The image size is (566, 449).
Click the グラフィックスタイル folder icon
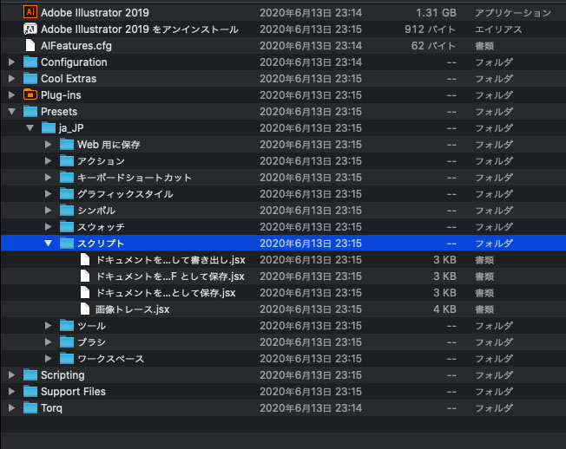pos(67,194)
